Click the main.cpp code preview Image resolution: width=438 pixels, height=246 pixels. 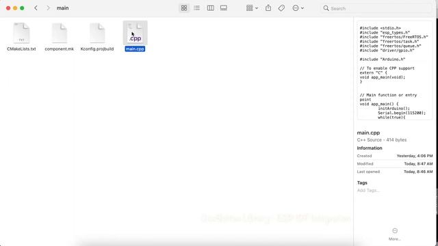395,71
